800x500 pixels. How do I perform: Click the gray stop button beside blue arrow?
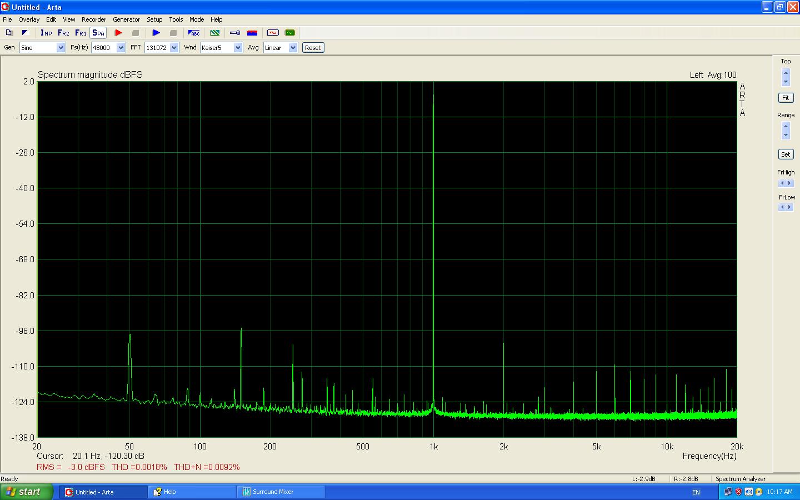(x=173, y=33)
